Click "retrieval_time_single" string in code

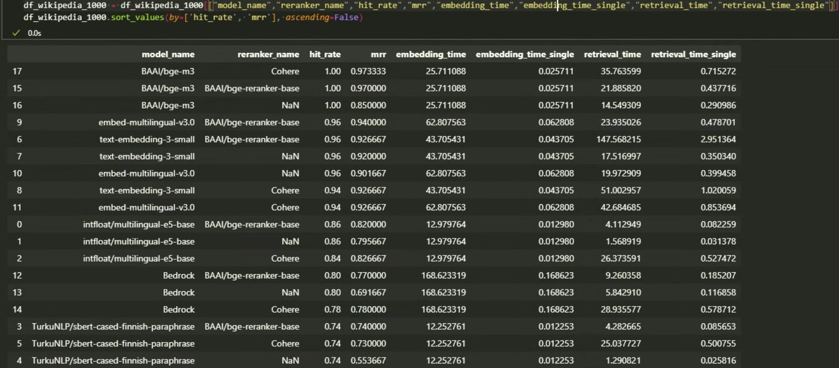[x=773, y=5]
